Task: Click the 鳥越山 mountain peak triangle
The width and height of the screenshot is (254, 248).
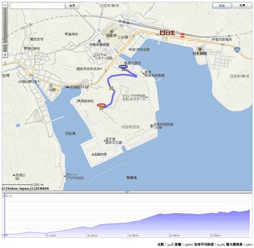Action: point(13,175)
